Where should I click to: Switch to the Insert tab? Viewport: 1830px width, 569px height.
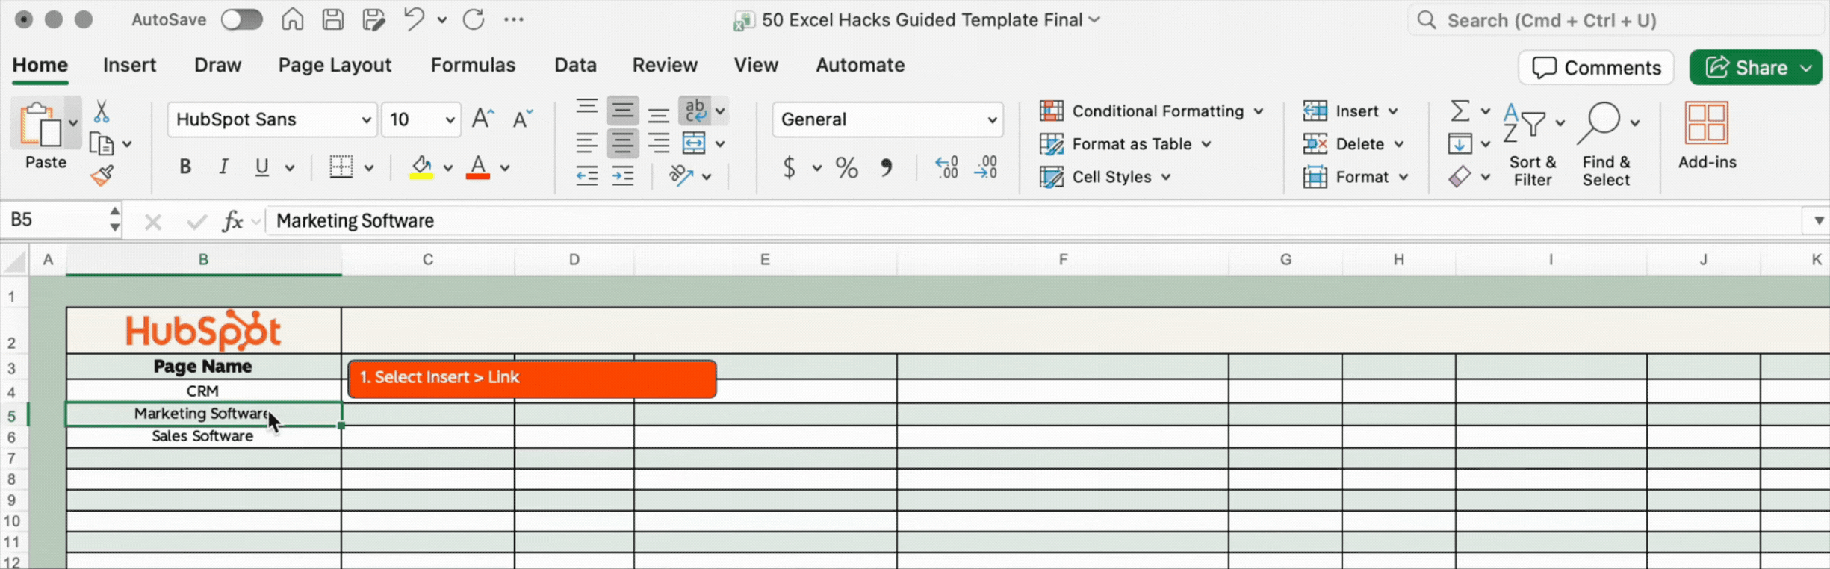(x=129, y=66)
